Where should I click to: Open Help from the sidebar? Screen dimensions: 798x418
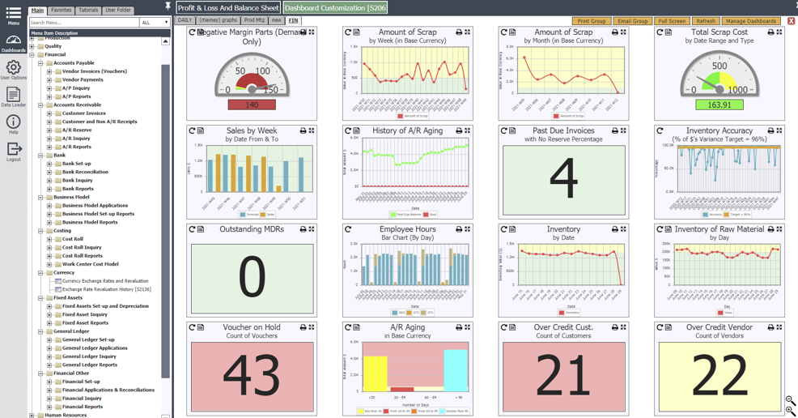(x=14, y=123)
